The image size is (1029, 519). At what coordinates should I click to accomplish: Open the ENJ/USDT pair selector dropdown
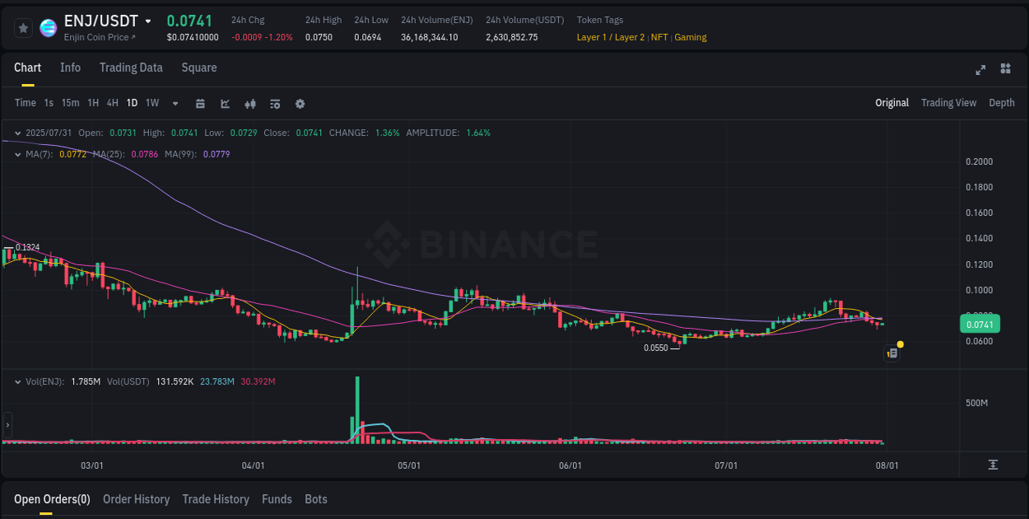click(147, 21)
